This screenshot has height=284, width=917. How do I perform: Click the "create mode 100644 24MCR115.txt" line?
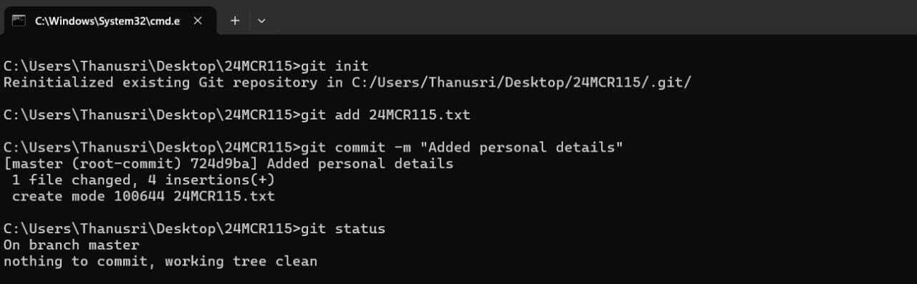[143, 196]
